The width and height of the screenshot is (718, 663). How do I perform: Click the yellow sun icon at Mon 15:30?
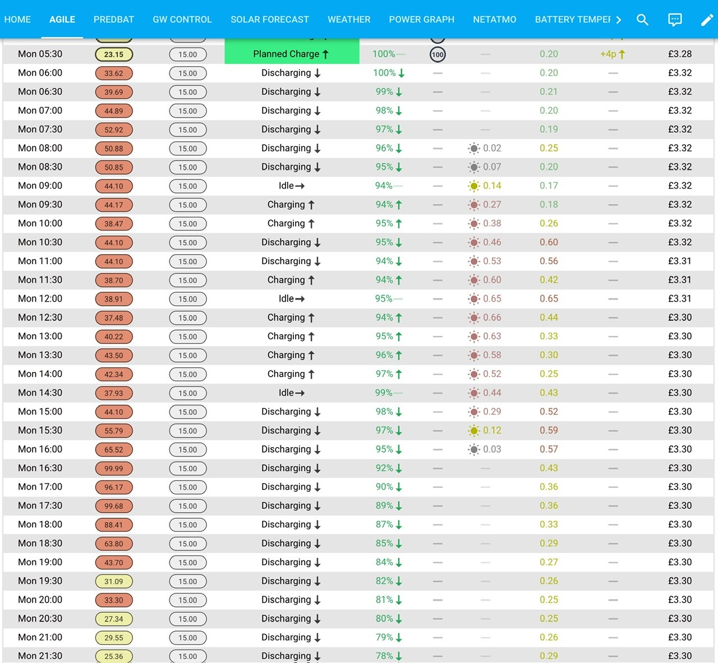(474, 431)
